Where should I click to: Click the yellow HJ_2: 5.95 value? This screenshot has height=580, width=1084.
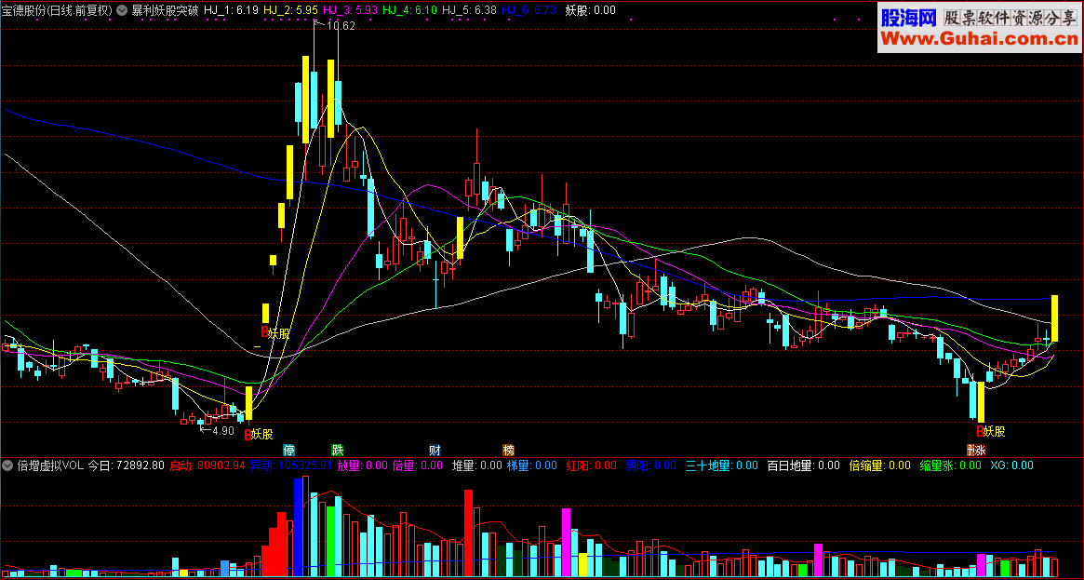tap(291, 10)
